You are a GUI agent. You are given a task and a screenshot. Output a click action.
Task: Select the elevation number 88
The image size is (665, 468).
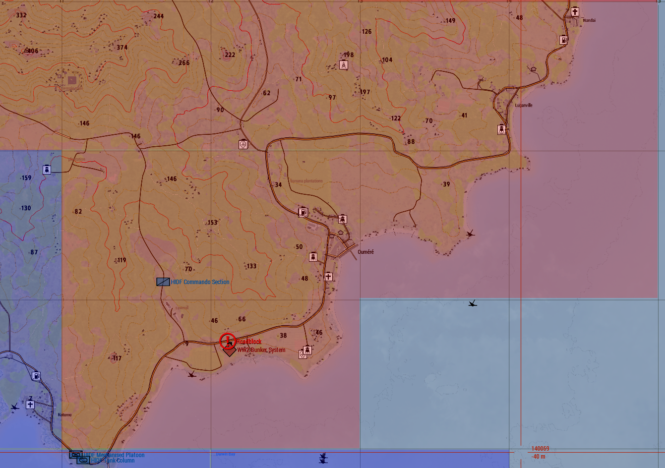(x=411, y=142)
